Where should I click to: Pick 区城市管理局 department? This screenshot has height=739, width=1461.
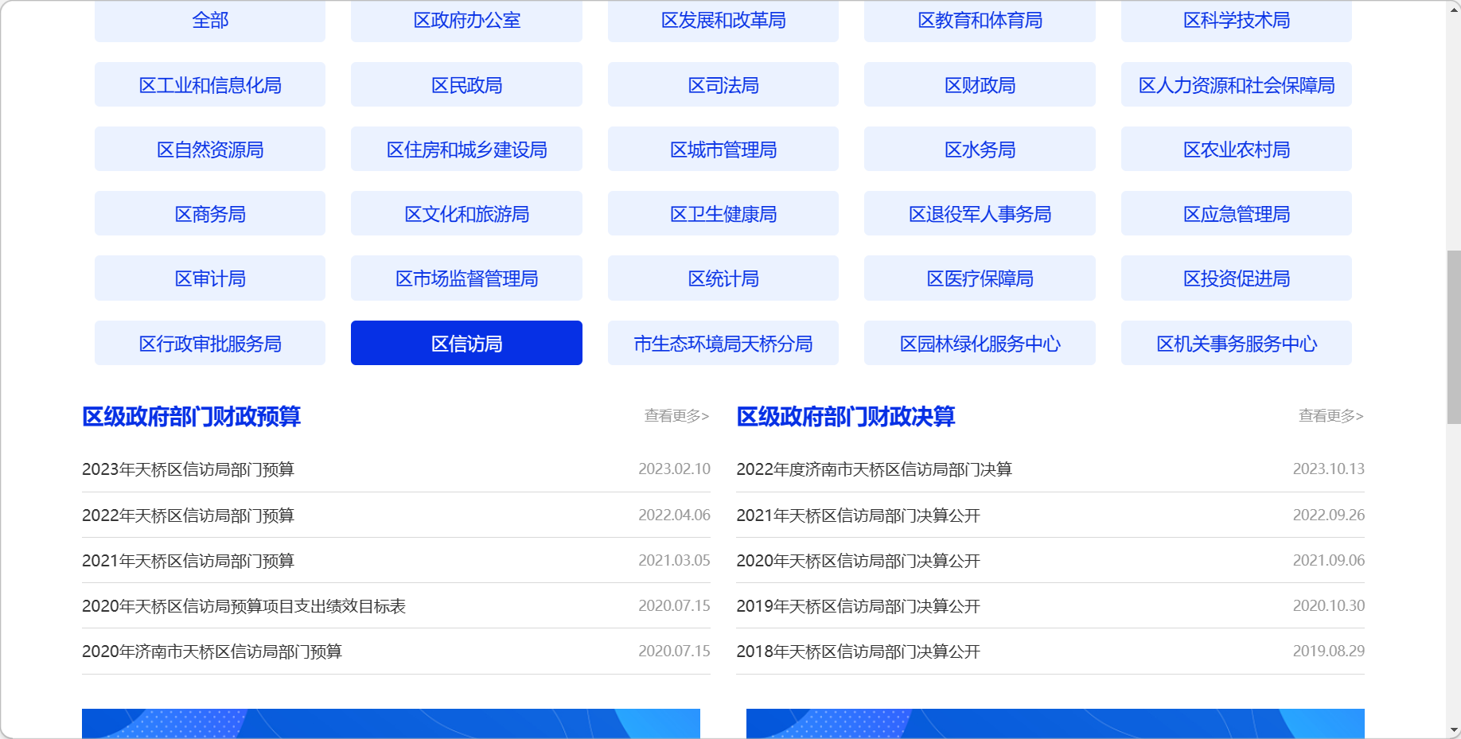723,149
